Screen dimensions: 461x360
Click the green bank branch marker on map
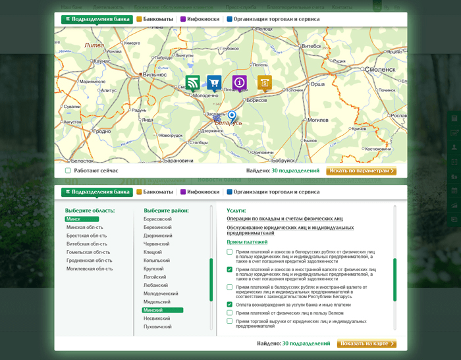click(x=193, y=83)
